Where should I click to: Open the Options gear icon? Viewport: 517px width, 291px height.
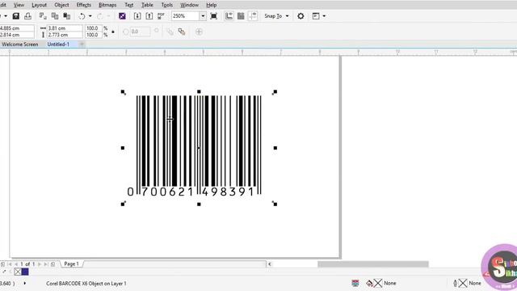click(x=301, y=16)
